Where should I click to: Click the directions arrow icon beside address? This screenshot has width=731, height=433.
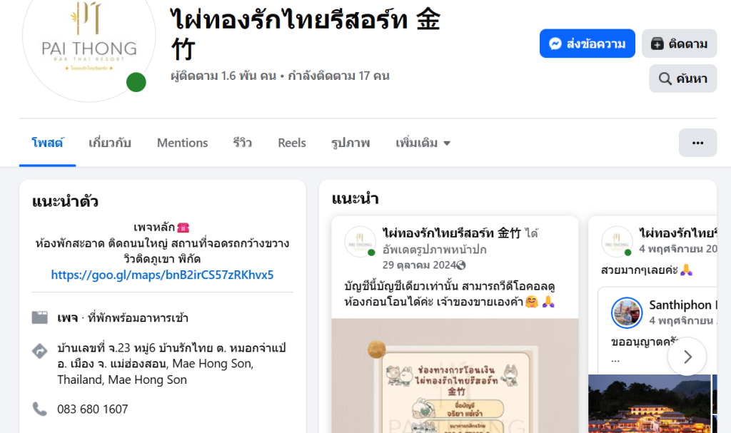[x=40, y=351]
